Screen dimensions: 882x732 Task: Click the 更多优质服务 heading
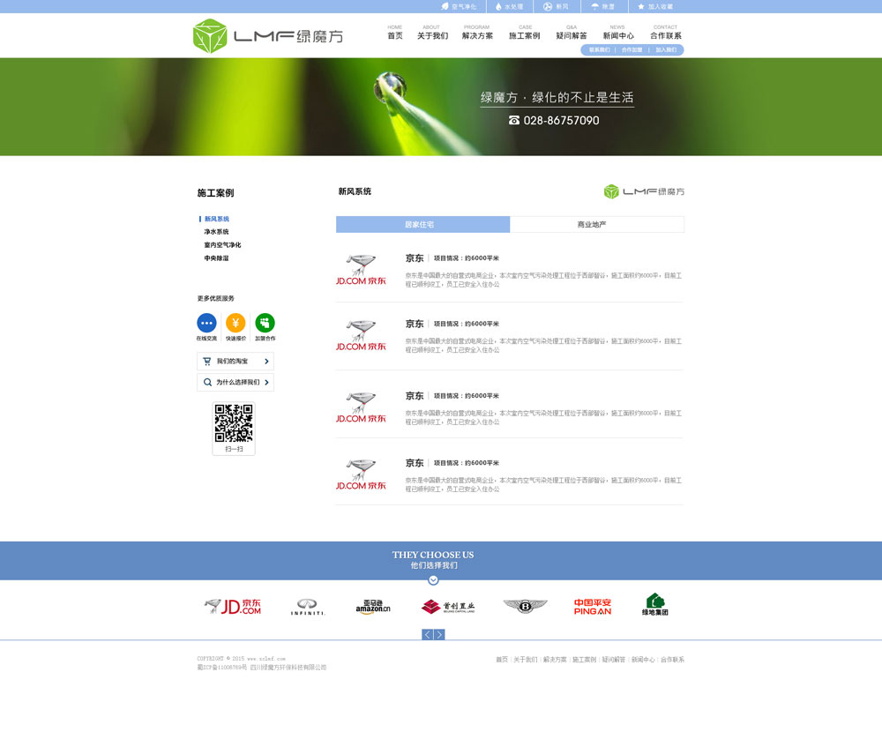tap(215, 298)
